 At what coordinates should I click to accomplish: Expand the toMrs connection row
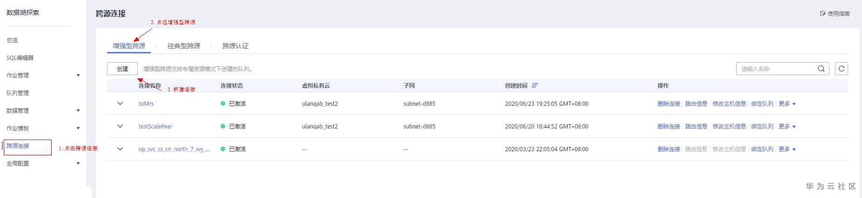[120, 103]
